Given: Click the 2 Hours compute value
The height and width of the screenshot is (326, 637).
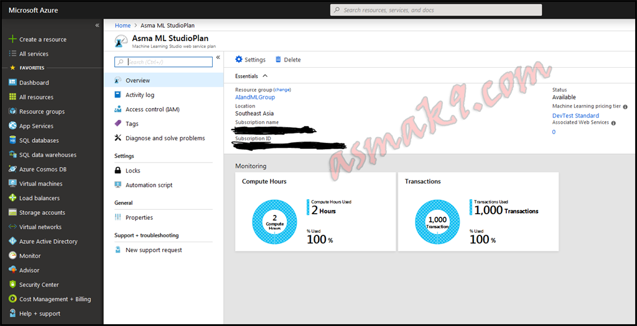Looking at the screenshot, I should click(x=323, y=210).
